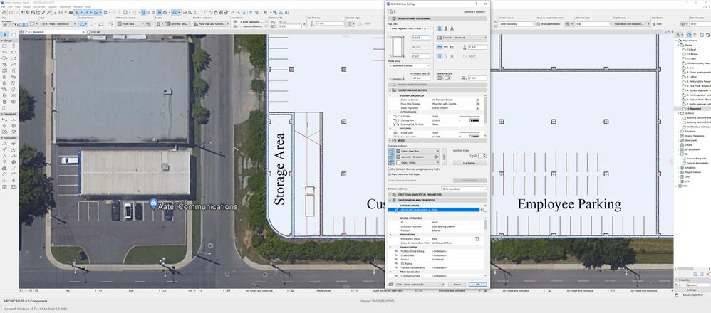Open the Edit menu
The image size is (711, 313).
[10, 7]
